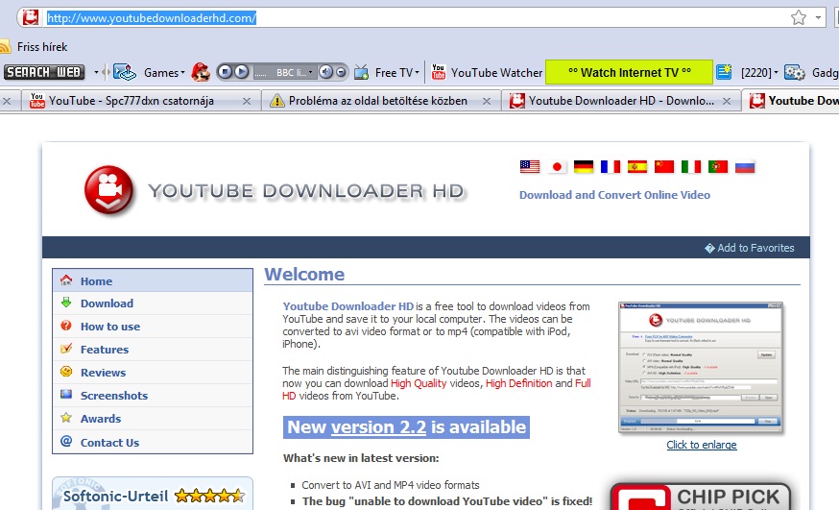Click the Softonic-Urteil rating badge

[x=153, y=494]
